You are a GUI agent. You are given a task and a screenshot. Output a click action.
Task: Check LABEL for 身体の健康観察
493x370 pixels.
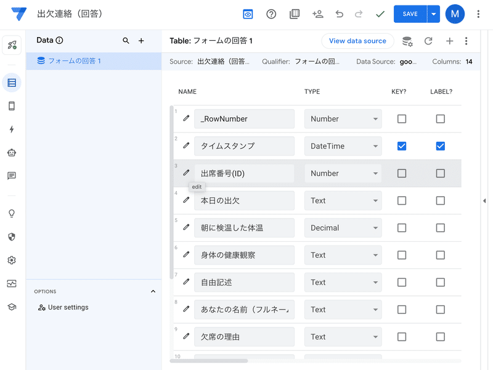pyautogui.click(x=440, y=255)
